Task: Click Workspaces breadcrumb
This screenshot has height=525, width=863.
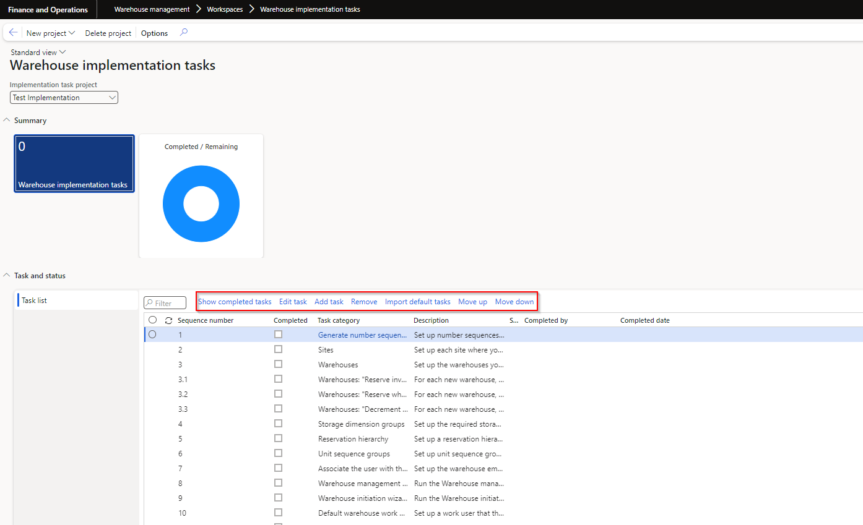Action: [x=225, y=9]
